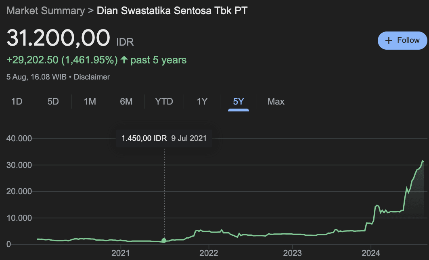Click the Follow button
Viewport: 429px width, 260px height.
402,40
